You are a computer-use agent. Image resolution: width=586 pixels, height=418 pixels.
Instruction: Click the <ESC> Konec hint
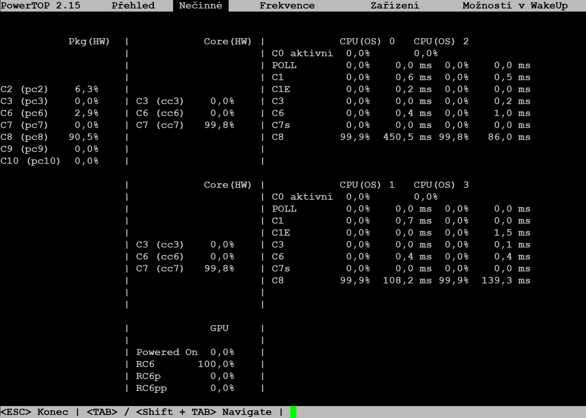pos(34,412)
